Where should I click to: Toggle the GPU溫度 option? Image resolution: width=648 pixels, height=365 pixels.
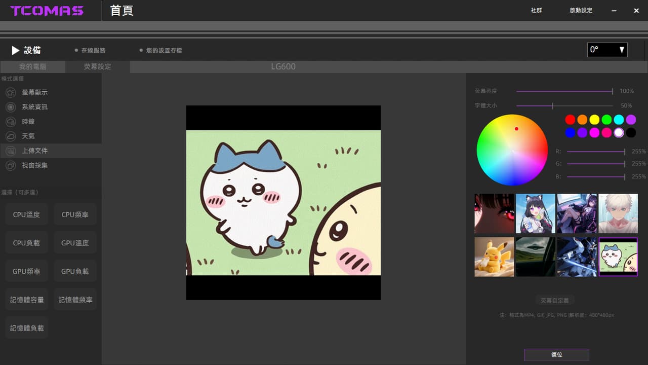75,243
